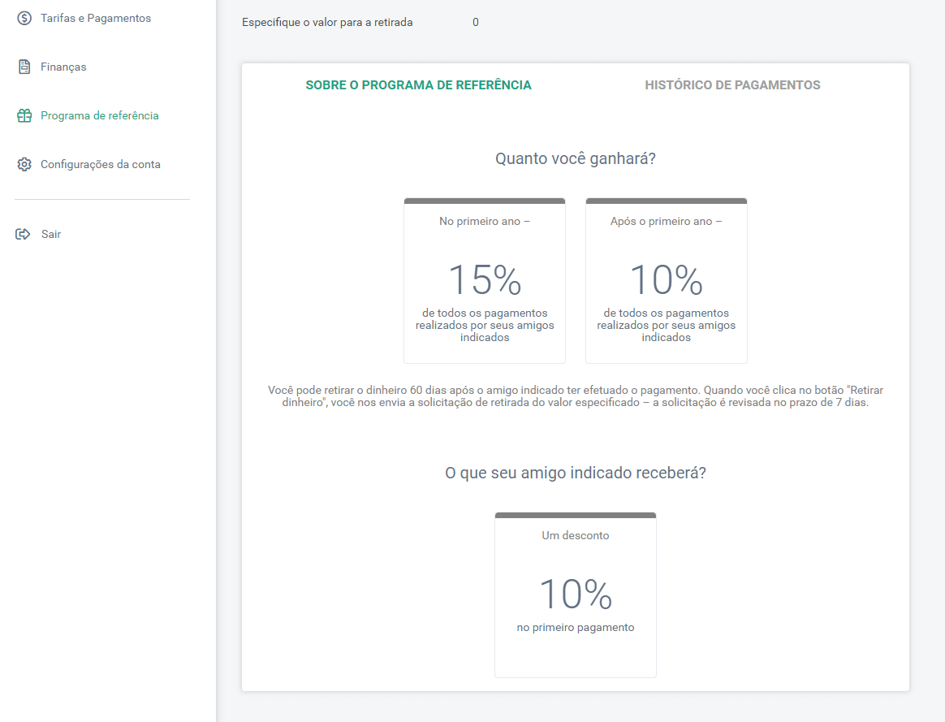Select Programa de referência in sidebar
Screen dimensions: 945x722
[x=99, y=115]
